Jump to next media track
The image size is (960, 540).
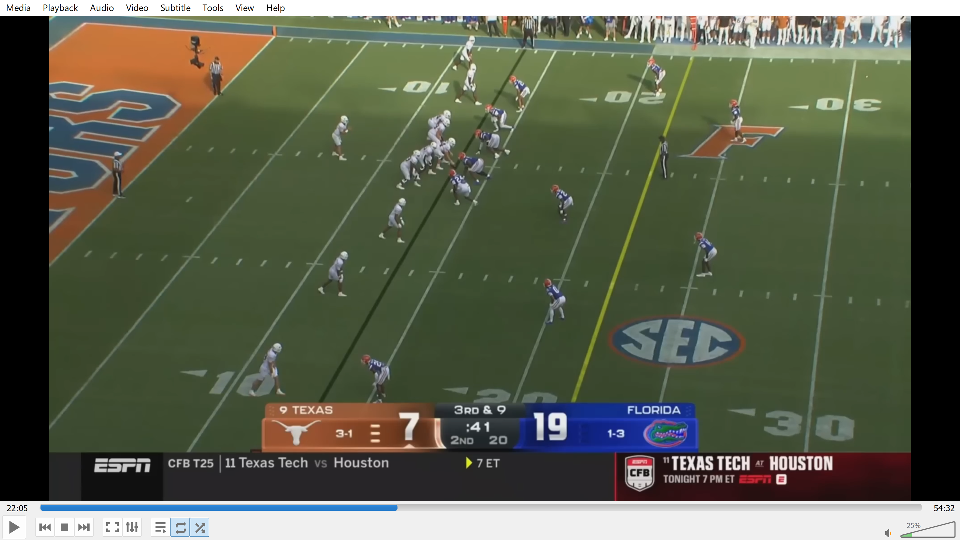(x=84, y=527)
